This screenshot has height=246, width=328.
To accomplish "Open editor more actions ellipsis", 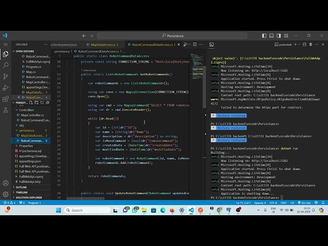I will 201,45.
